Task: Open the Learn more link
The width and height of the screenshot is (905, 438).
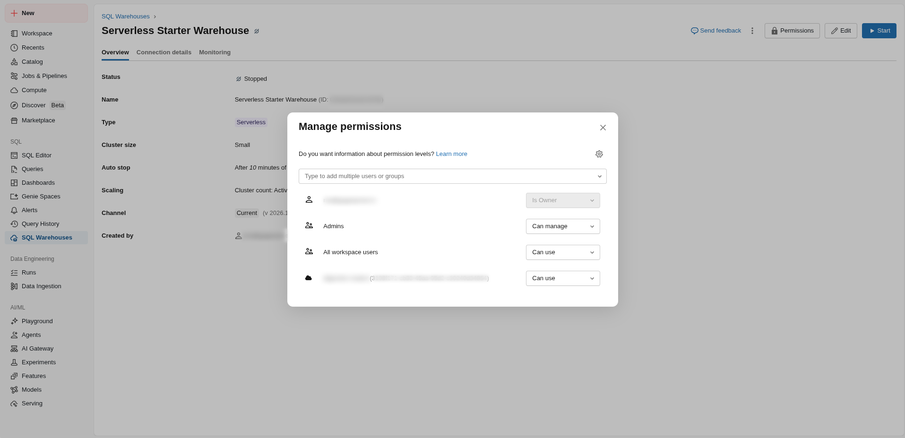Action: tap(451, 154)
